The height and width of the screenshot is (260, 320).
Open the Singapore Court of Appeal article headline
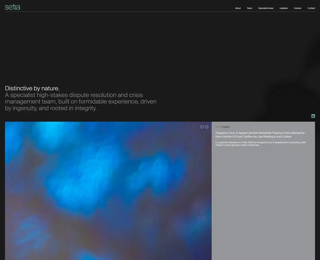coord(260,134)
